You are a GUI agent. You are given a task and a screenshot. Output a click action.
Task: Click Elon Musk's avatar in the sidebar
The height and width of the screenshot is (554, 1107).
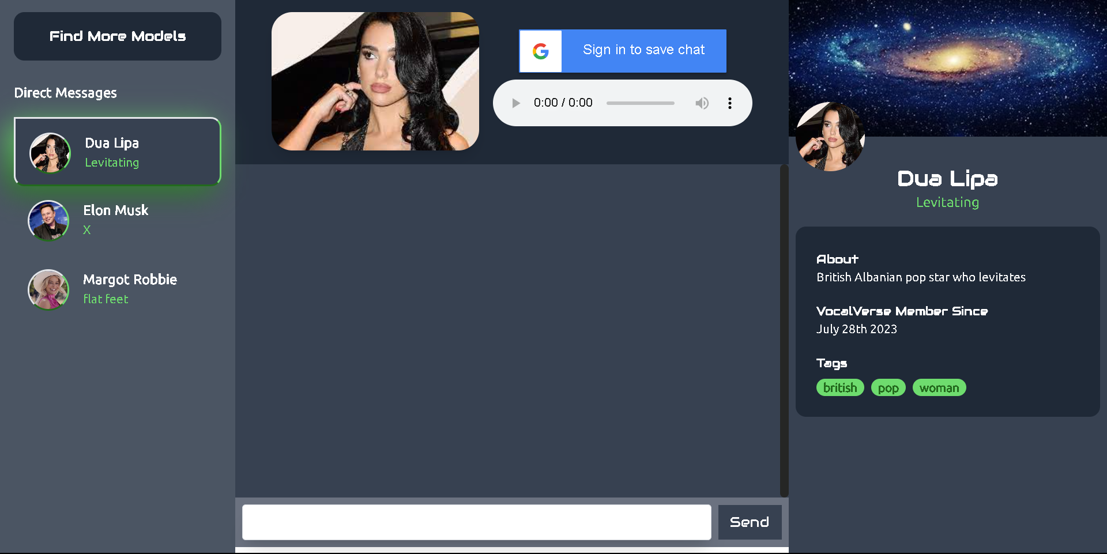[48, 220]
